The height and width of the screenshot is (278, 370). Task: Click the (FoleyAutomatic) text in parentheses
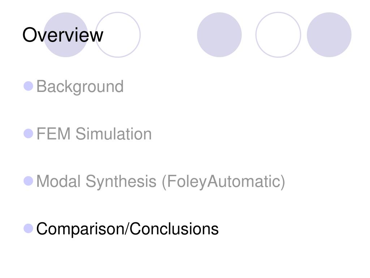[x=223, y=182]
